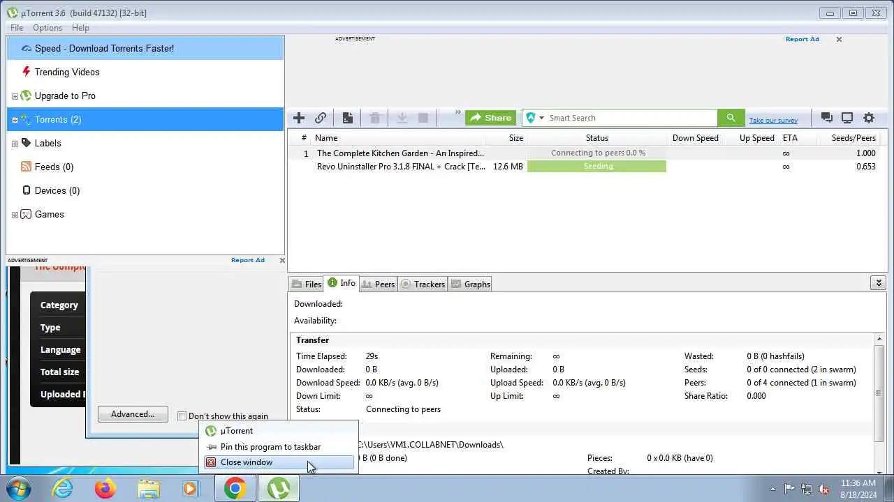This screenshot has width=894, height=502.
Task: Open the Windows Start menu
Action: pos(19,488)
